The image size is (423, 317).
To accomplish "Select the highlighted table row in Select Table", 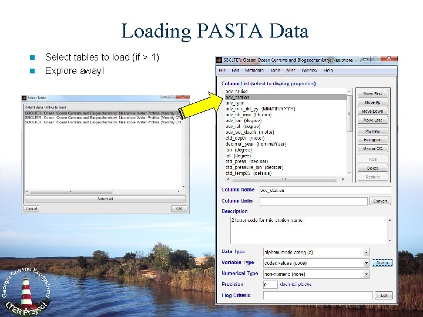I will coord(103,113).
